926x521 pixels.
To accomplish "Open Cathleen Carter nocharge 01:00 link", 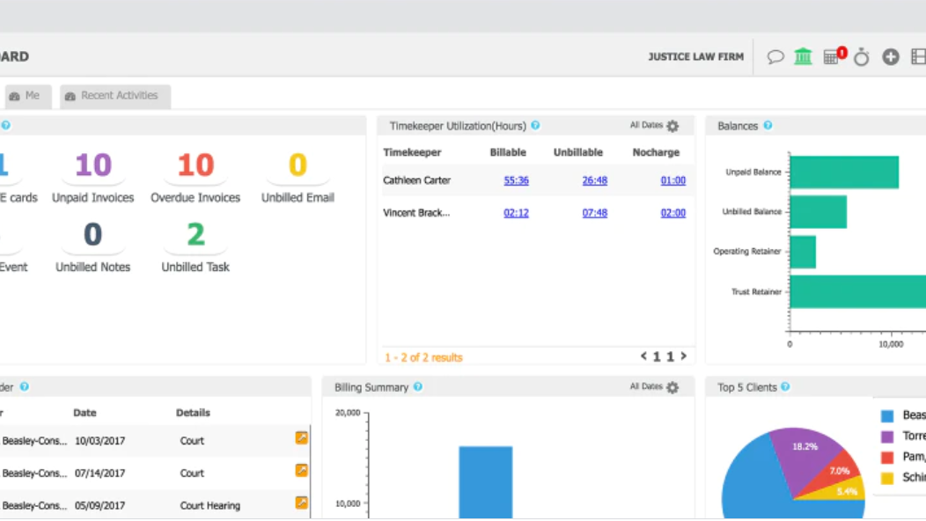I will click(x=673, y=180).
